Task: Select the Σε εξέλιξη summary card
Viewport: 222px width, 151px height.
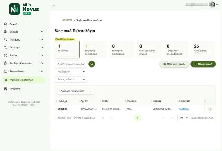Action: coord(67,50)
